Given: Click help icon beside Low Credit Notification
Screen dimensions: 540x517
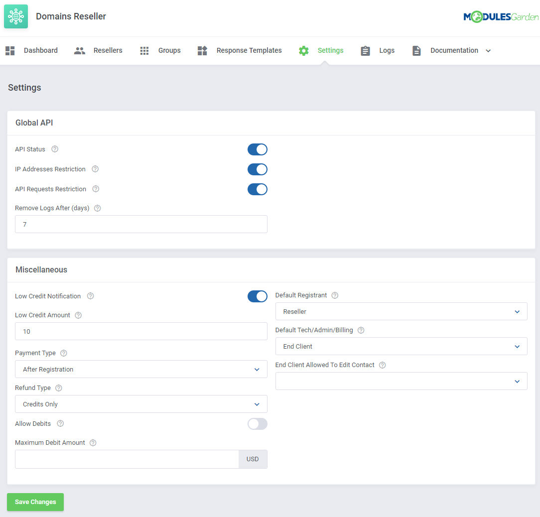Looking at the screenshot, I should (90, 296).
